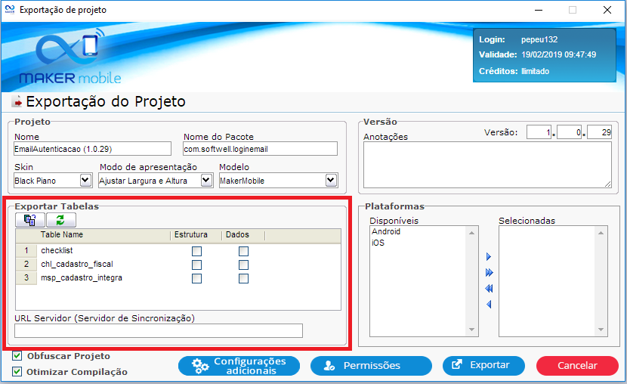
Task: Click the Disponíveis list scrollbar down arrow
Action: click(x=473, y=330)
